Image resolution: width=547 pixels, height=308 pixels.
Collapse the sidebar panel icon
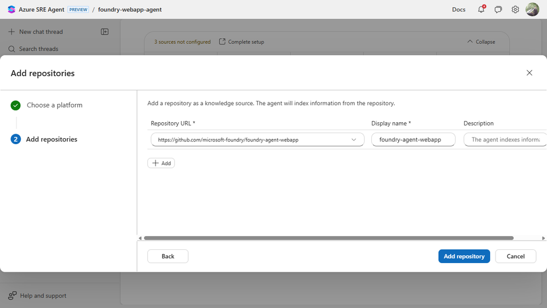point(105,32)
